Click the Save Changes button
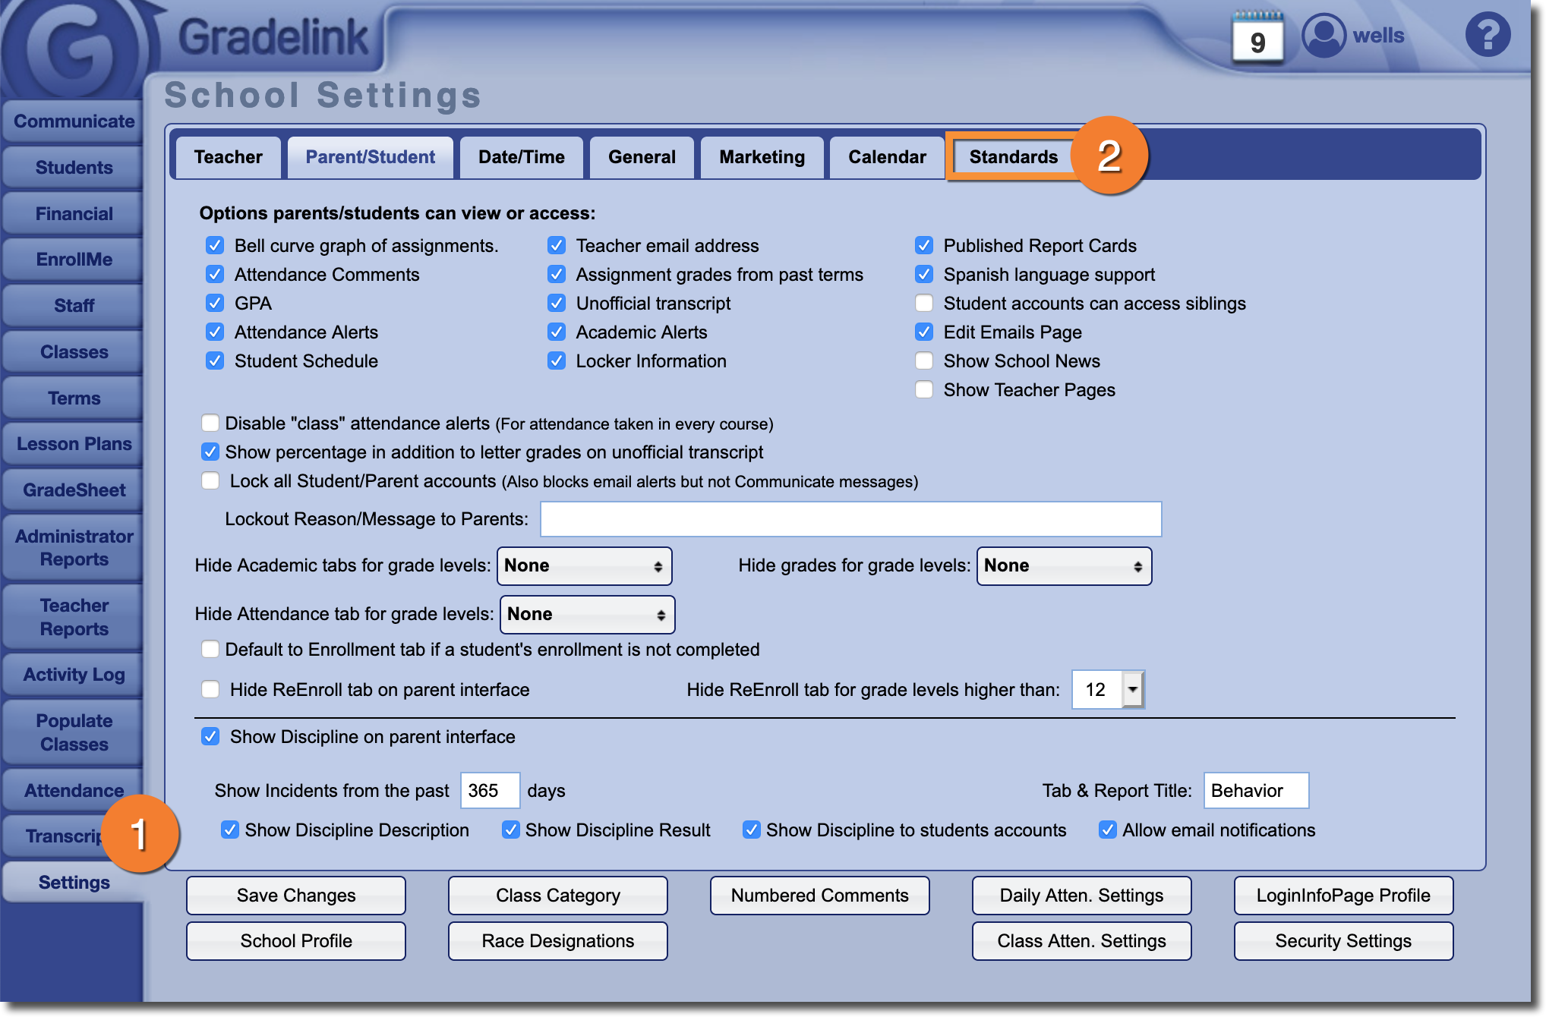The image size is (1546, 1017). tap(295, 896)
